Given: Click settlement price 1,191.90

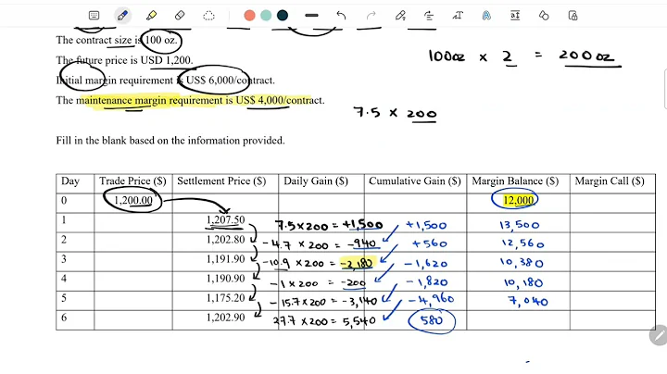Looking at the screenshot, I should 225,259.
